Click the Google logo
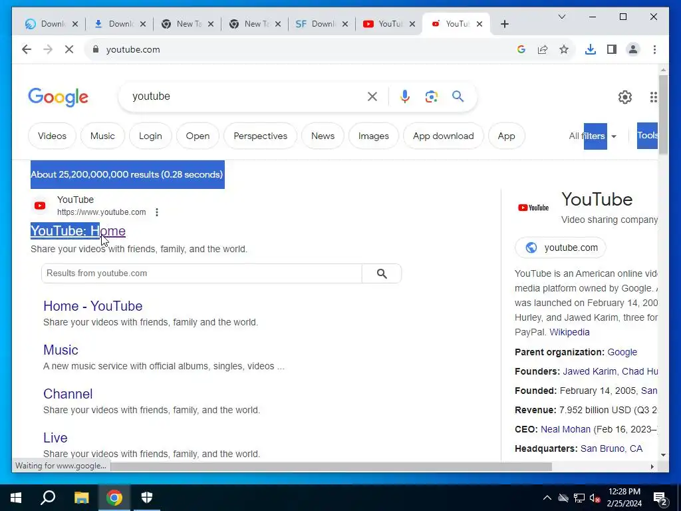Screen dimensions: 681x511 (59, 97)
